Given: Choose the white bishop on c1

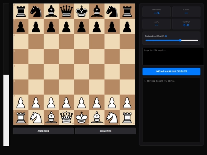Looking at the screenshot, I should pos(51,117).
